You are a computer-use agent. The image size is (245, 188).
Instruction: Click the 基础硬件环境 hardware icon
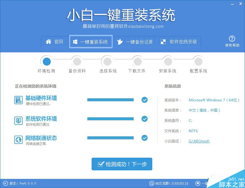tap(18, 100)
